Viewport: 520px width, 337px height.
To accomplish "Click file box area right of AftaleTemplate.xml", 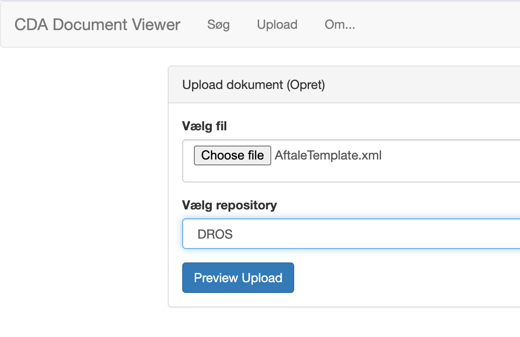I will (x=450, y=155).
